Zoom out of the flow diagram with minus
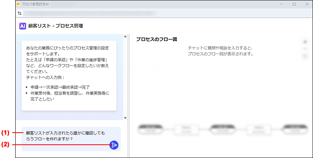The height and width of the screenshot is (158, 313). 305,49
